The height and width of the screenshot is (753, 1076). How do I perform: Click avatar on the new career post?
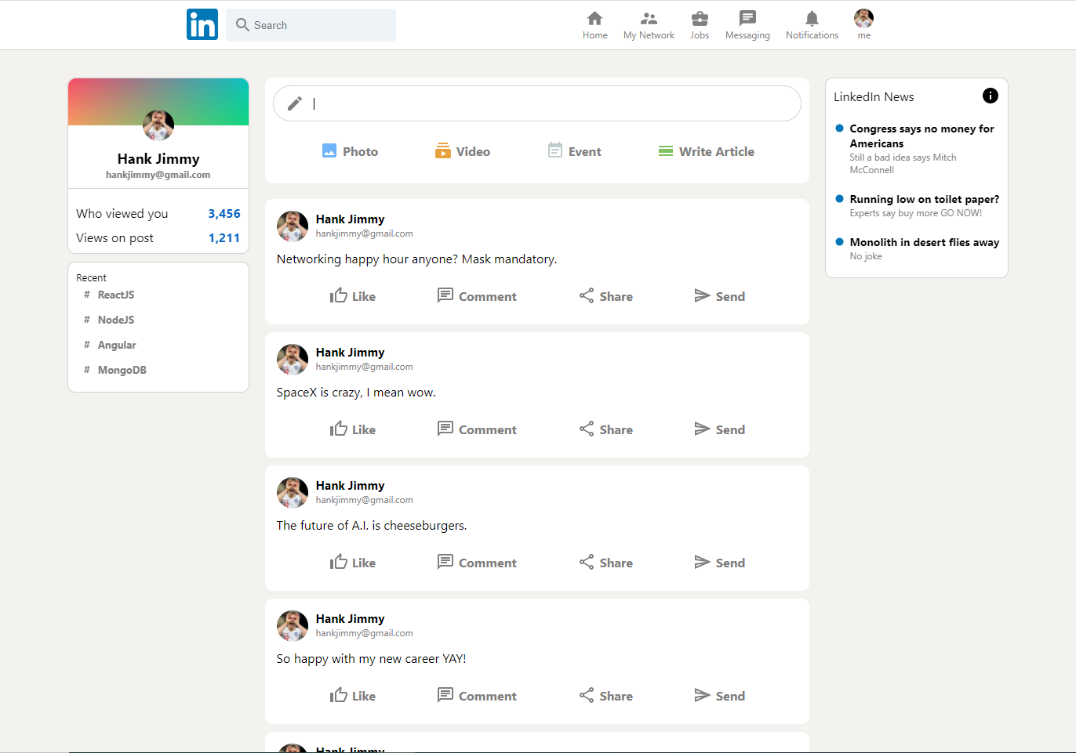(x=293, y=626)
